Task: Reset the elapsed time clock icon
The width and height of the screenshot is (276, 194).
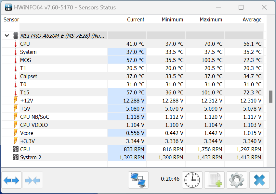Action: 192,180
